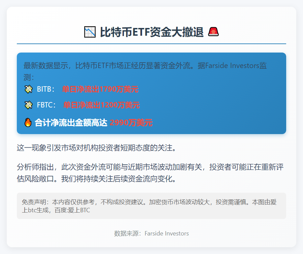Click Farside Investors in the data source line
The height and width of the screenshot is (254, 303).
coord(166,233)
